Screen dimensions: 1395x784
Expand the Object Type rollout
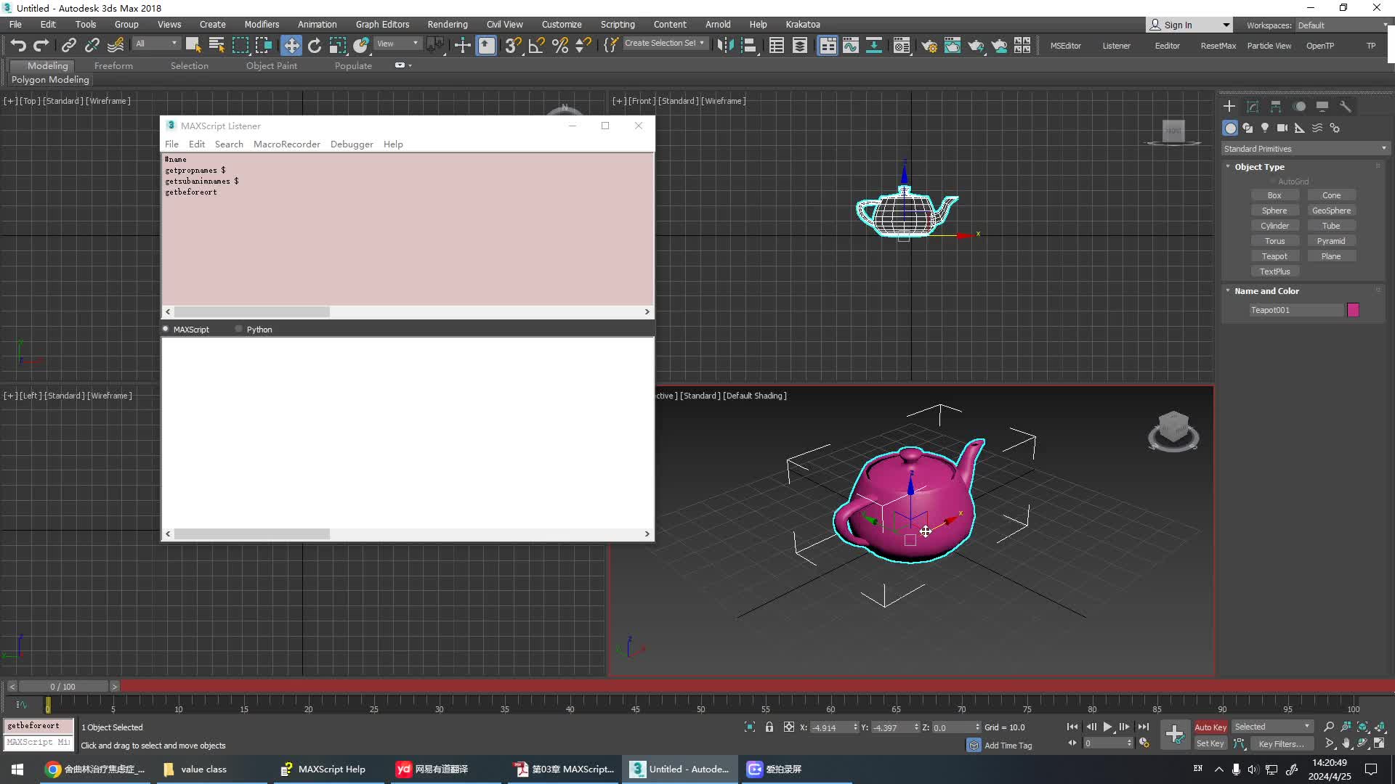click(x=1259, y=166)
